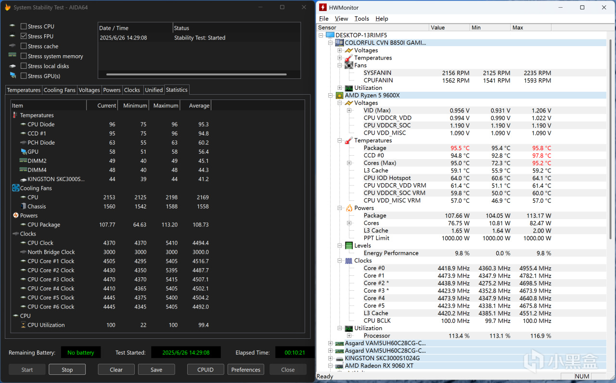Screen dimensions: 616x383
Task: Click the Powers icon in AIDA64 statistics
Action: [x=16, y=216]
